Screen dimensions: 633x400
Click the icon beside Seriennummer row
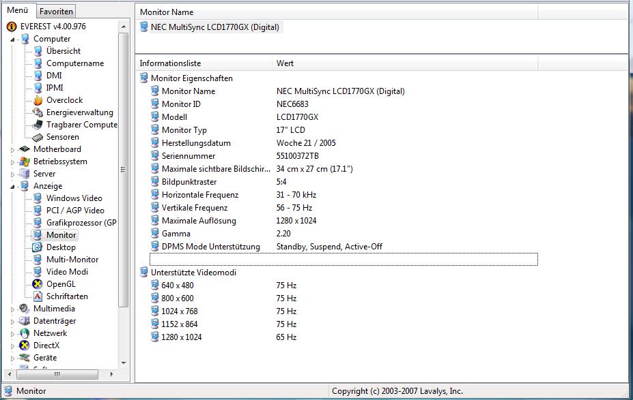(154, 155)
